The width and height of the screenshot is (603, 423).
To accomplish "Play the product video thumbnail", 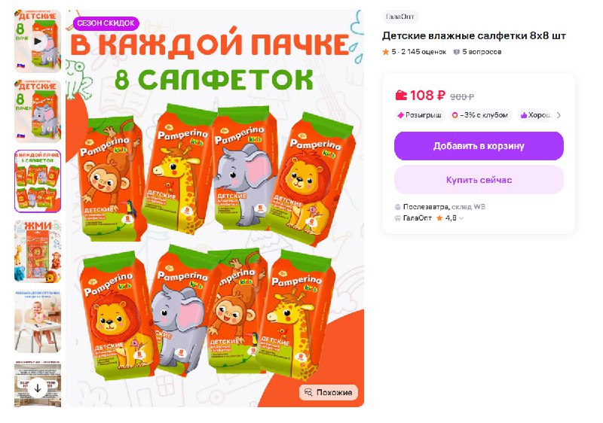I will (x=38, y=41).
